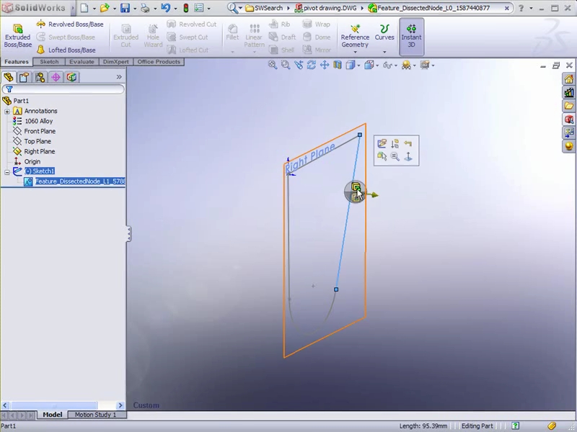Switch to DisplayManager tab
577x432 pixels.
[x=71, y=77]
